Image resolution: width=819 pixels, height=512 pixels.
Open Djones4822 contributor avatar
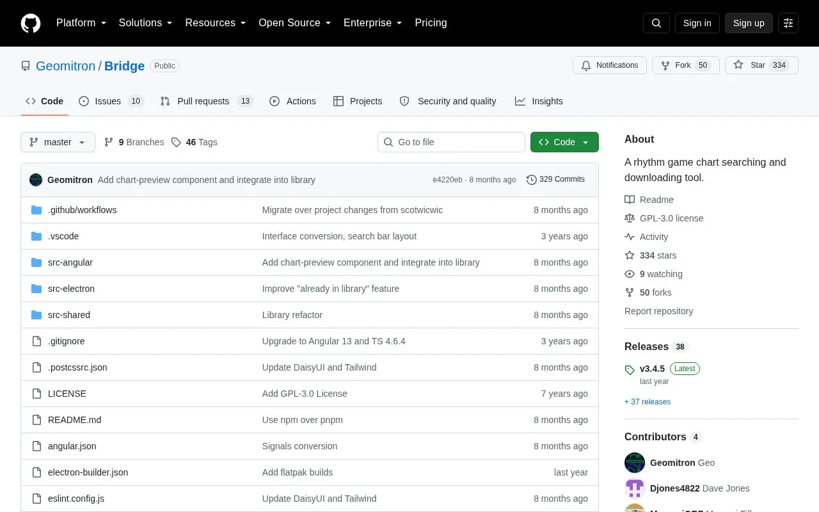(x=635, y=488)
